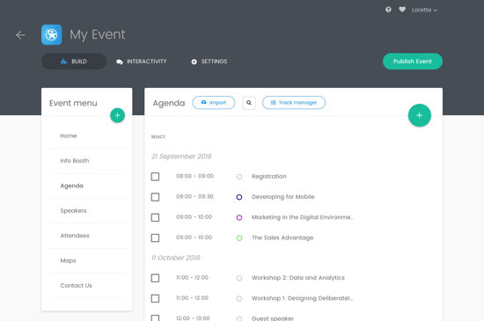
Task: Add a new Event menu item with plus
Action: pyautogui.click(x=118, y=115)
